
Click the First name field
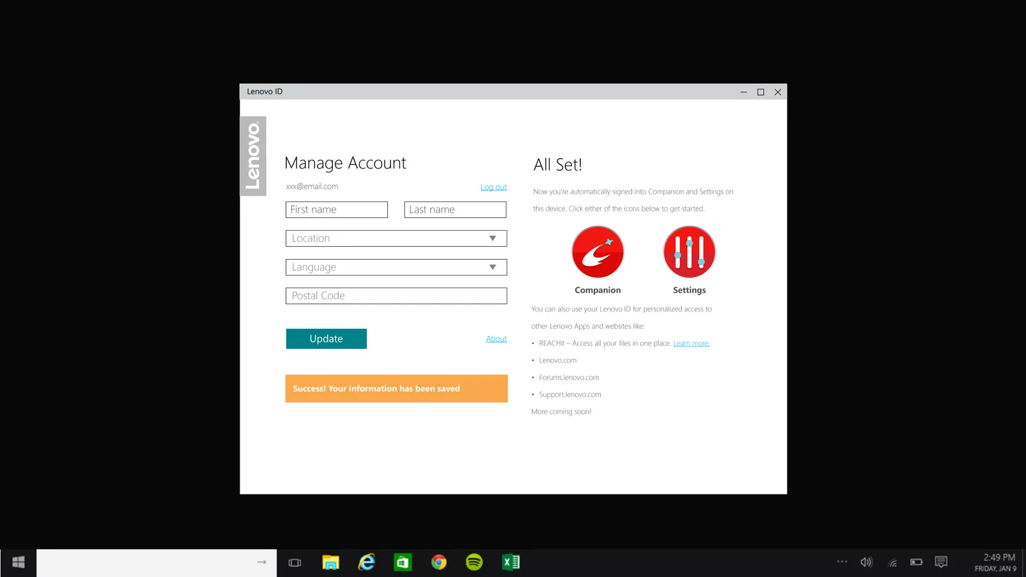click(x=337, y=210)
